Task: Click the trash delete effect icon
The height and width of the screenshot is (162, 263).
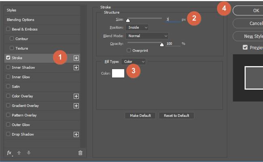Action: pos(80,153)
